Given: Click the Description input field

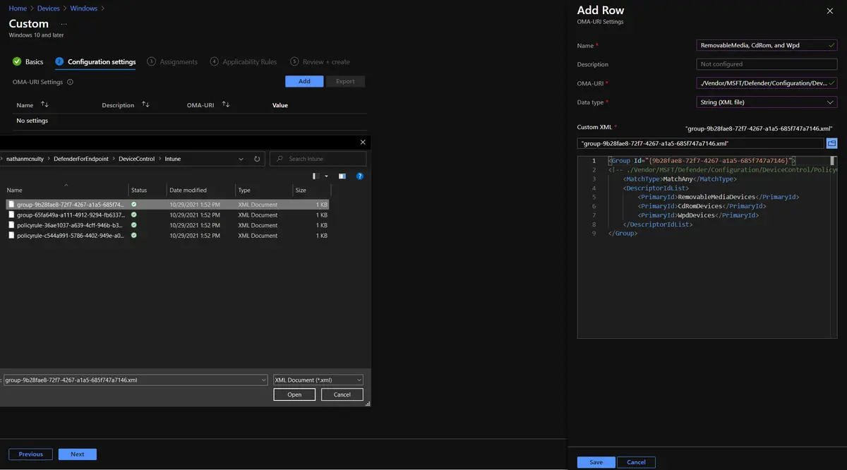Looking at the screenshot, I should [x=767, y=64].
